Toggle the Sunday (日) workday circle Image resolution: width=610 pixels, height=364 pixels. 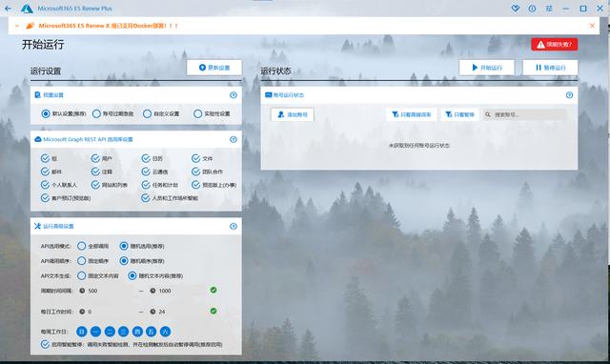click(x=82, y=332)
